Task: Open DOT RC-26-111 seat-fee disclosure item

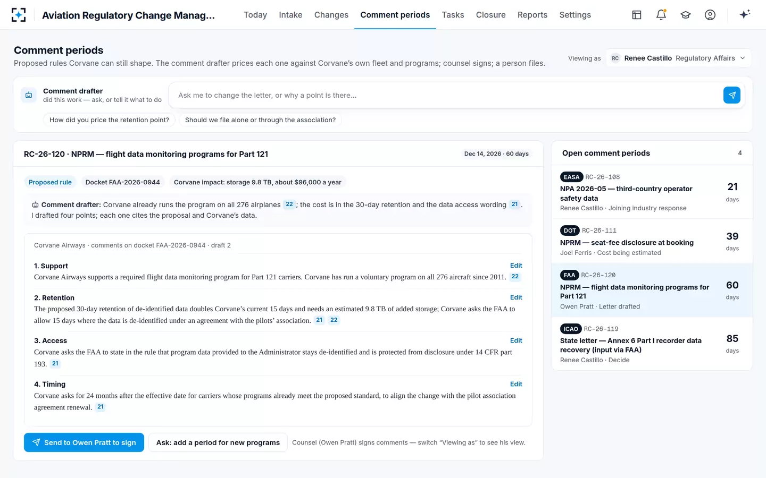Action: (x=652, y=241)
